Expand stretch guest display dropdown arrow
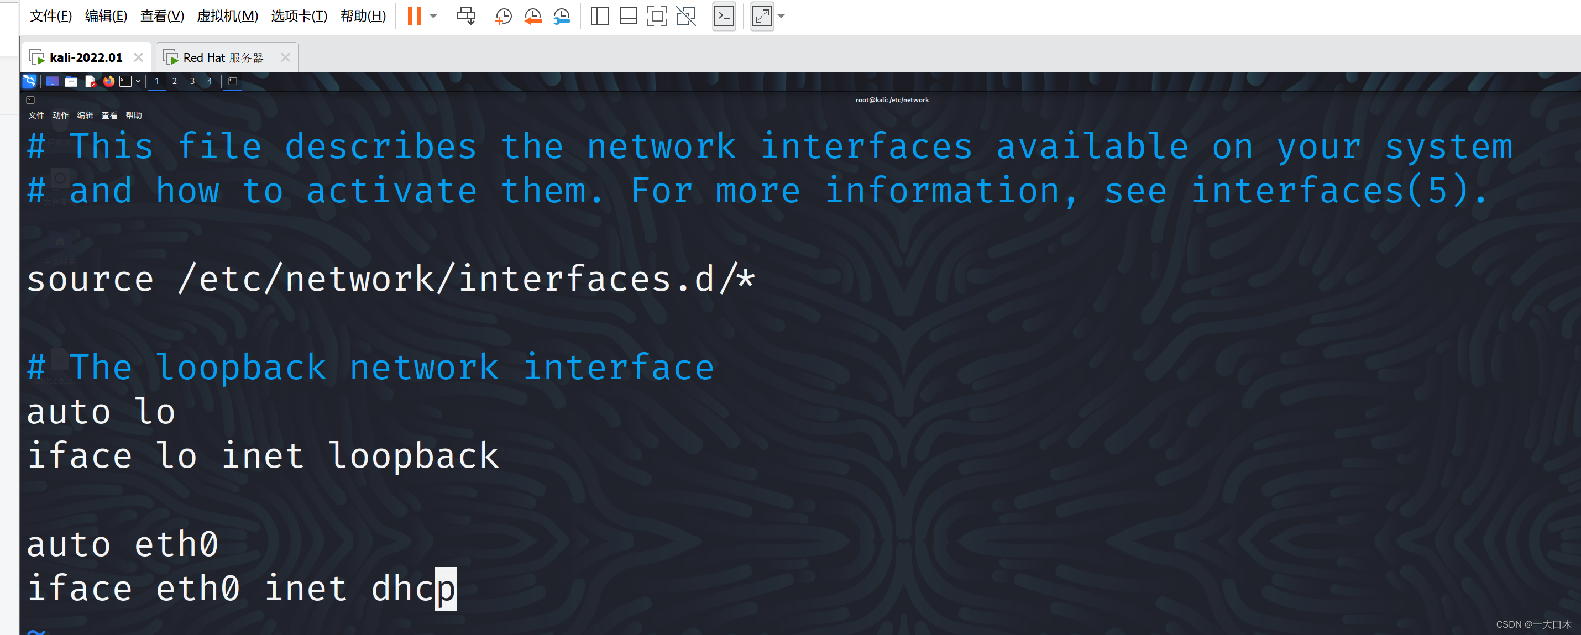The height and width of the screenshot is (635, 1581). [x=781, y=16]
